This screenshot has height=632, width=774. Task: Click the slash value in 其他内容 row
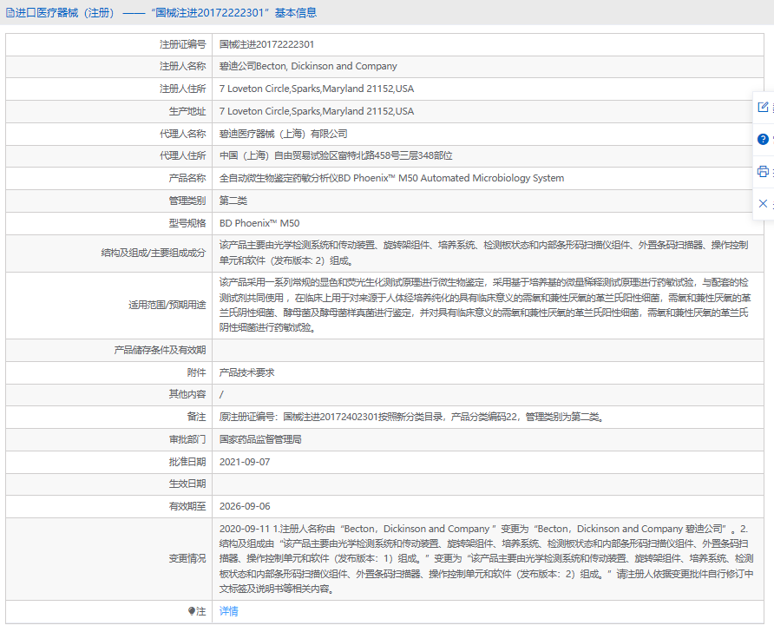[x=221, y=394]
